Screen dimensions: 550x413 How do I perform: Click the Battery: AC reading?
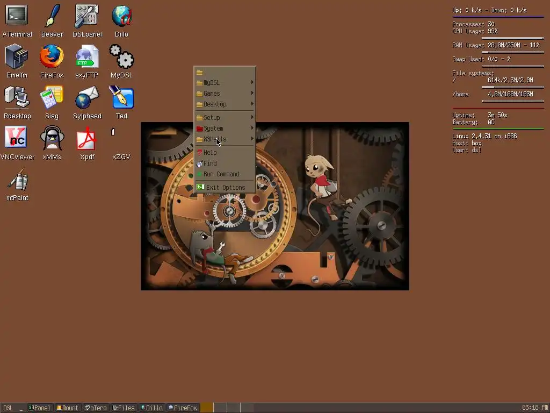473,122
